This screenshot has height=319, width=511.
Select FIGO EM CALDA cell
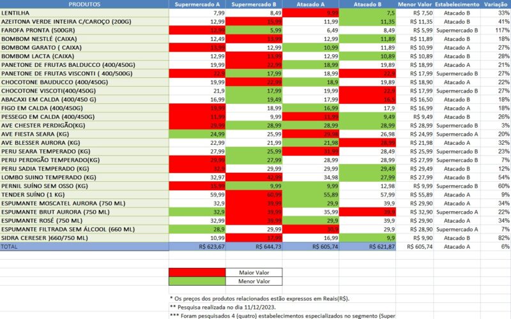pyautogui.click(x=84, y=108)
